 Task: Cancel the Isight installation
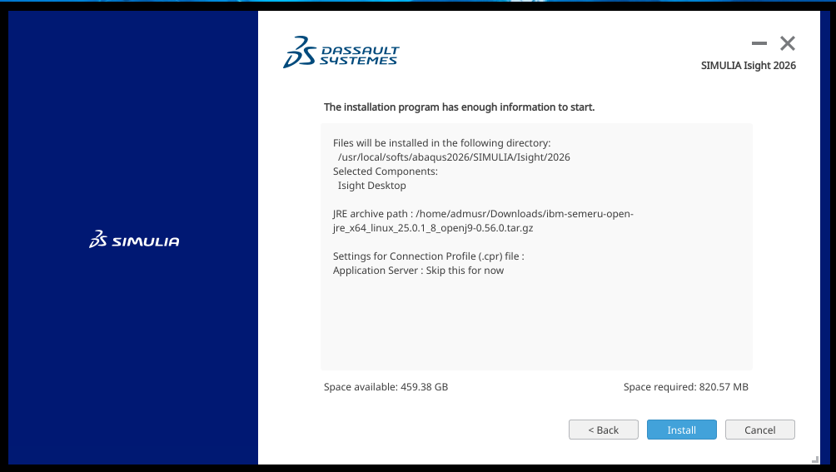click(x=759, y=430)
